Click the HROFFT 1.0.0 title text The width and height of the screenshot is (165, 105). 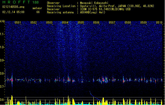pyautogui.click(x=20, y=2)
